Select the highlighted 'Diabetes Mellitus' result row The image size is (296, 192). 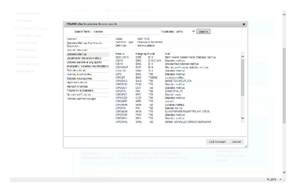tap(88, 54)
